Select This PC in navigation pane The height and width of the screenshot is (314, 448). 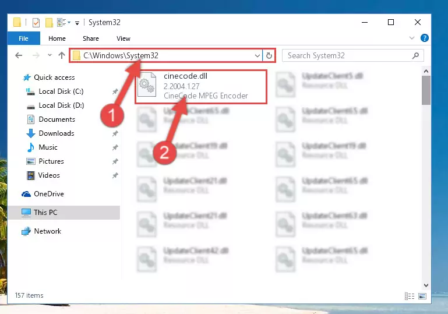64,213
